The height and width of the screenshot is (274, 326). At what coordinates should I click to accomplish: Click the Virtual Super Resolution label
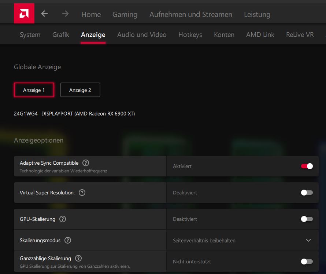pos(47,193)
